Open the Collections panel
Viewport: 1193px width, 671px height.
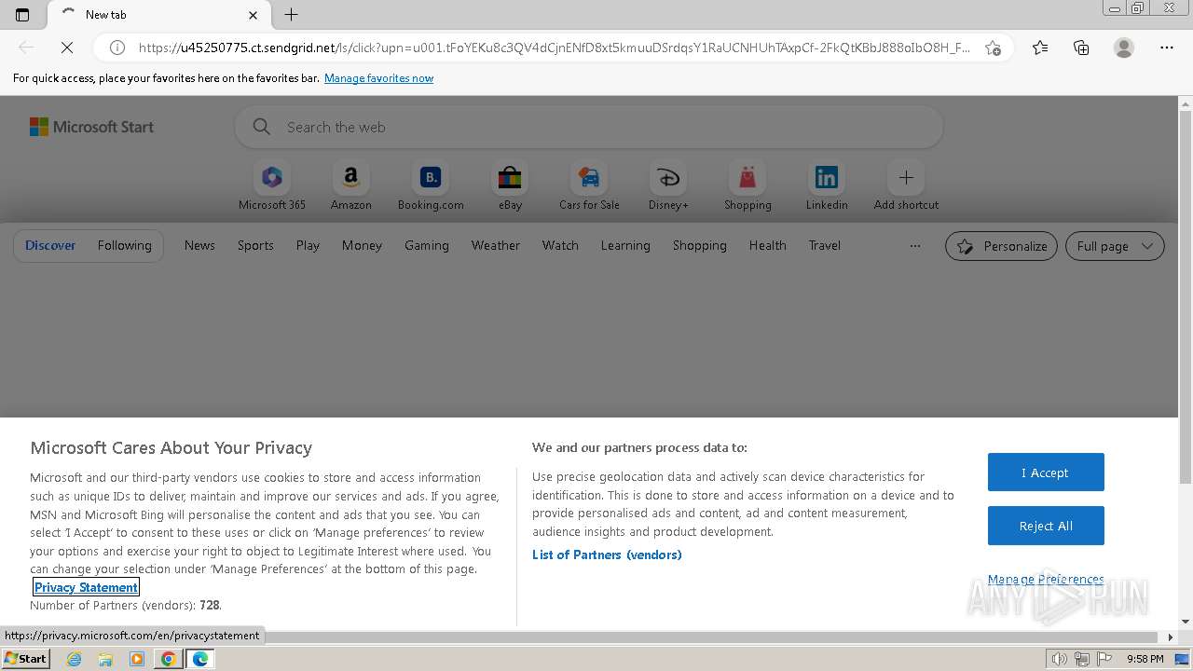coord(1081,48)
